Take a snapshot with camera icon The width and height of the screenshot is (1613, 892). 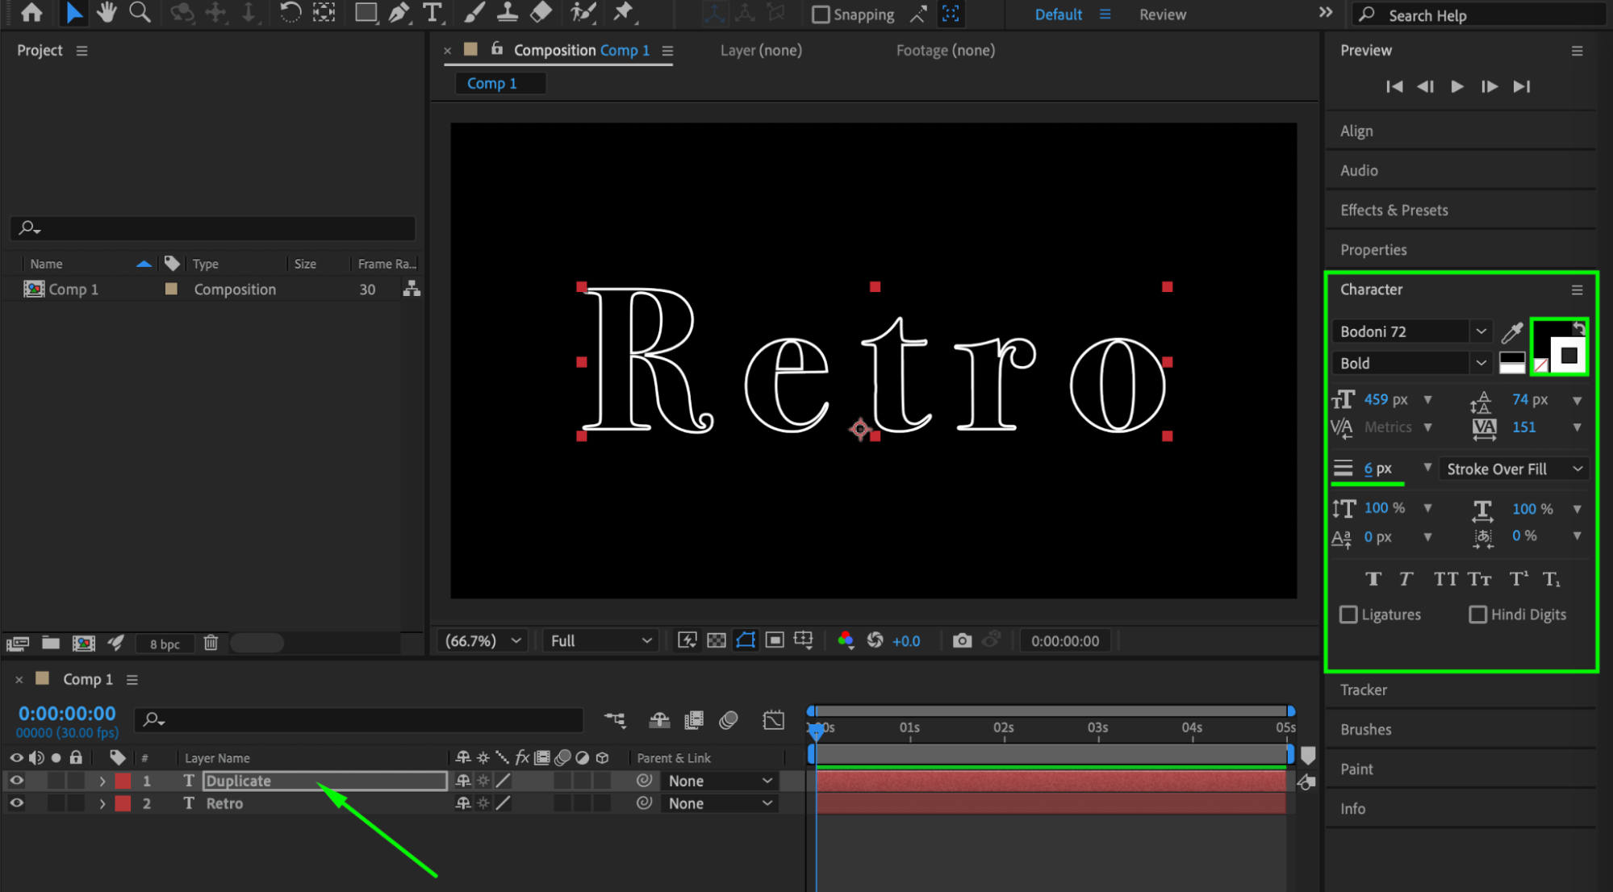click(962, 640)
